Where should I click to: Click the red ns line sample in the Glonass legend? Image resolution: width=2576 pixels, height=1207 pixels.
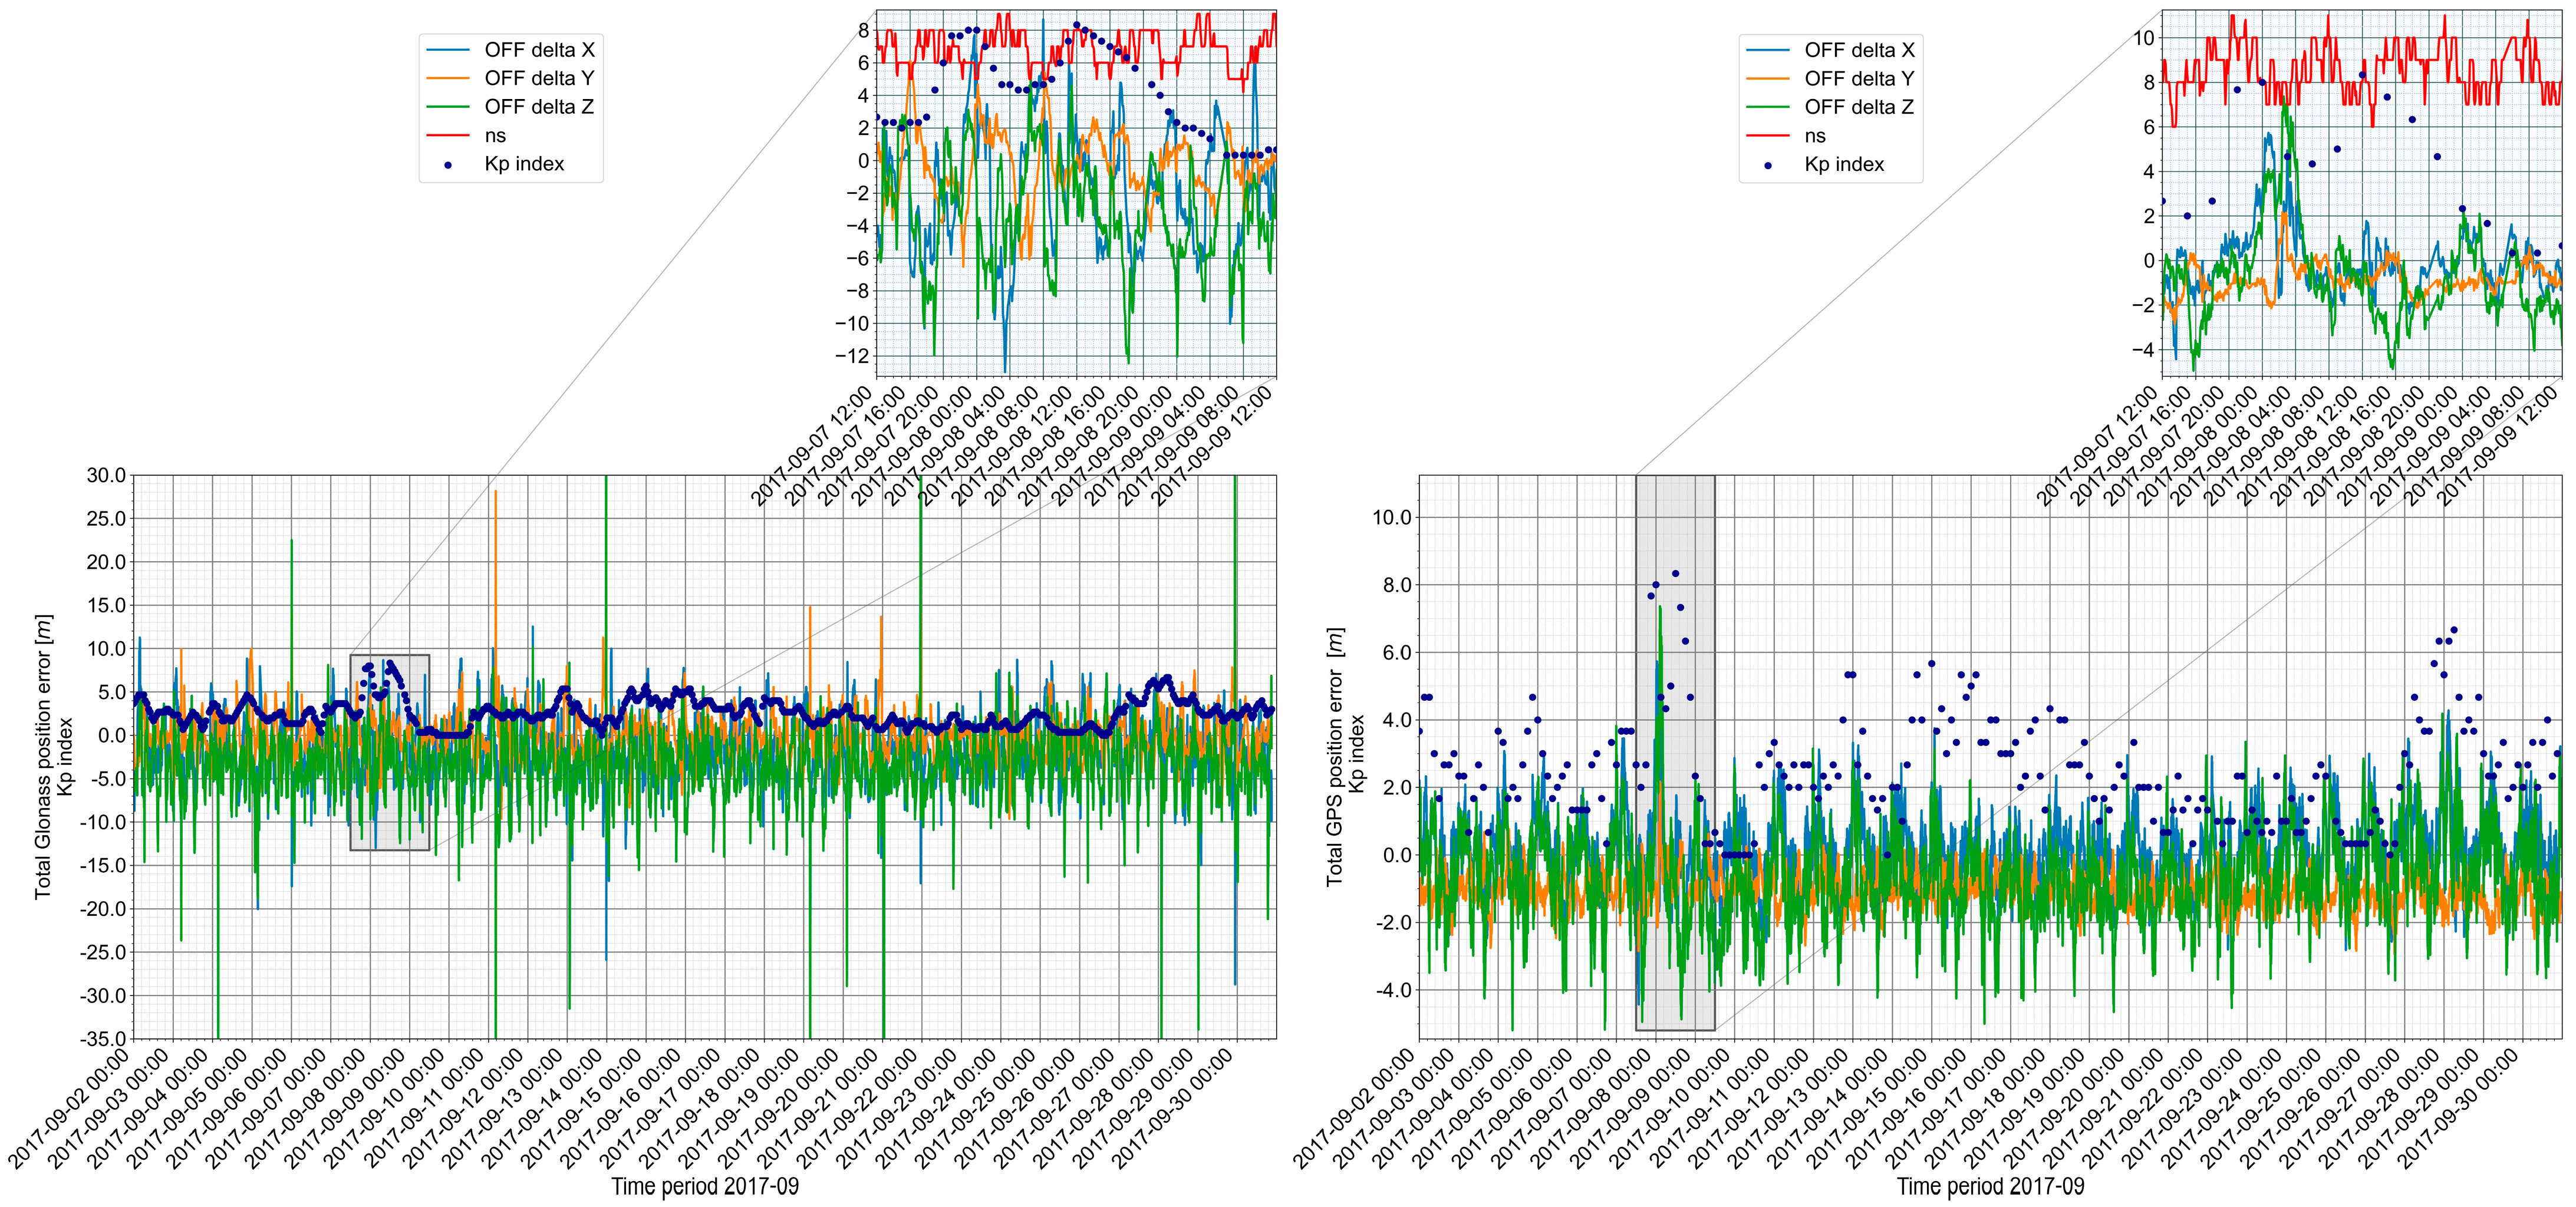[448, 135]
